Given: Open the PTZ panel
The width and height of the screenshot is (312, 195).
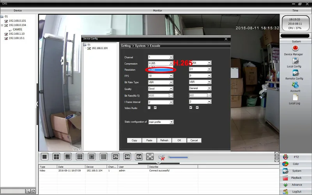Looking at the screenshot, I should (x=296, y=157).
